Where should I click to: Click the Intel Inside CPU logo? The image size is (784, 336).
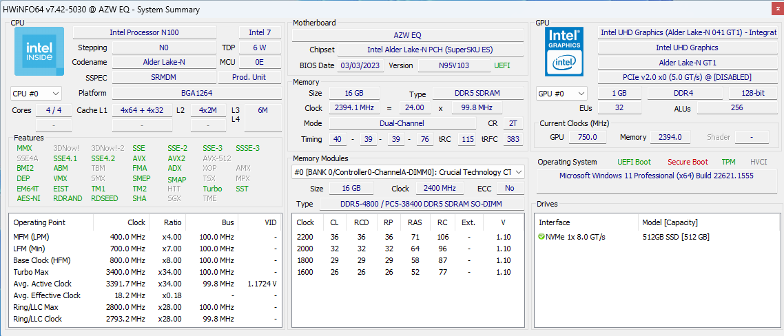coord(39,51)
